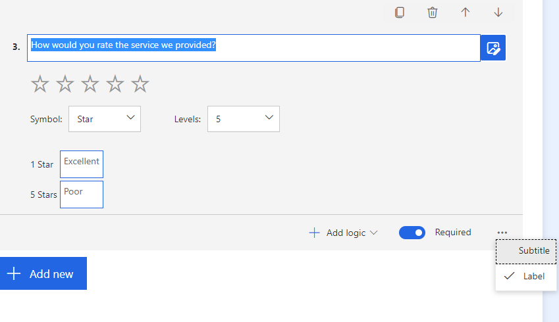Image resolution: width=559 pixels, height=322 pixels.
Task: Edit the 5 Stars label field
Action: pyautogui.click(x=82, y=195)
